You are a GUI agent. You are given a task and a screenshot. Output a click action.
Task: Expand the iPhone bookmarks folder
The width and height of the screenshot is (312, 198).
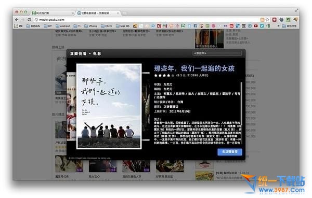click(x=90, y=26)
